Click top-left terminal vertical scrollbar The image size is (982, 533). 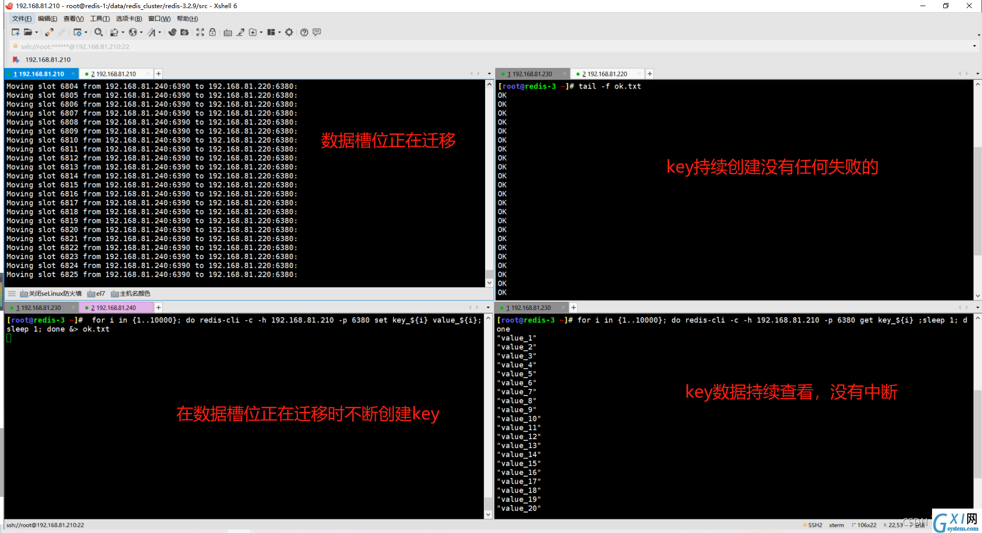point(489,183)
